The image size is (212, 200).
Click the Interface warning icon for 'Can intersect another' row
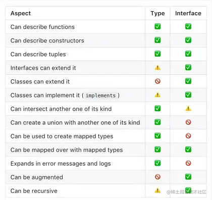pyautogui.click(x=188, y=109)
